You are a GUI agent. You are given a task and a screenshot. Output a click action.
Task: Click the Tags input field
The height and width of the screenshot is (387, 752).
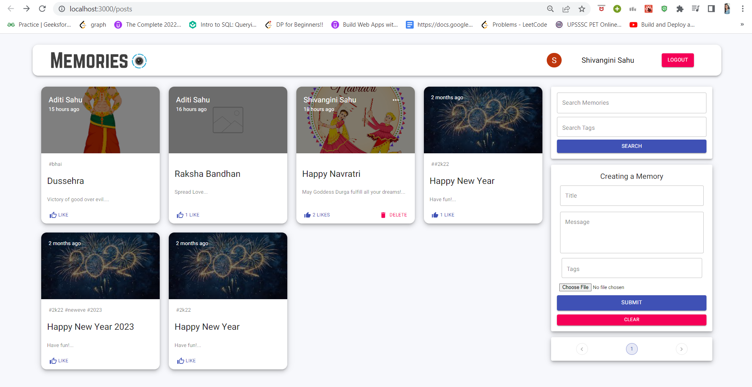pos(632,269)
